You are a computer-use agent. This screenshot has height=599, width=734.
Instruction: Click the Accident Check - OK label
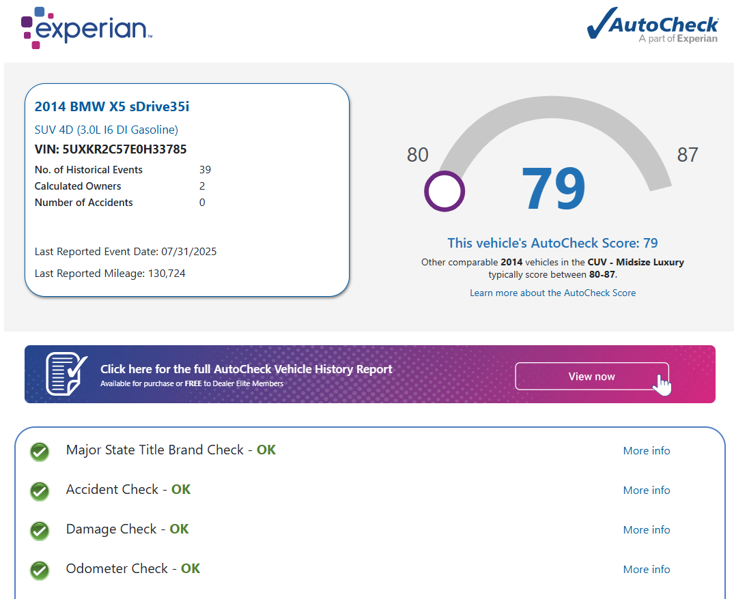(128, 490)
